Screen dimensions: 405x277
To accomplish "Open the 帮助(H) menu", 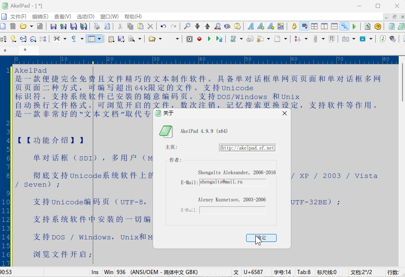I will (x=133, y=17).
